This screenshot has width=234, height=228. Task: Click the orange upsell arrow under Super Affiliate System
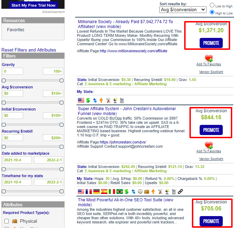pos(153,192)
